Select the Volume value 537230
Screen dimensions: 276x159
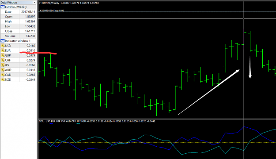pos(30,36)
